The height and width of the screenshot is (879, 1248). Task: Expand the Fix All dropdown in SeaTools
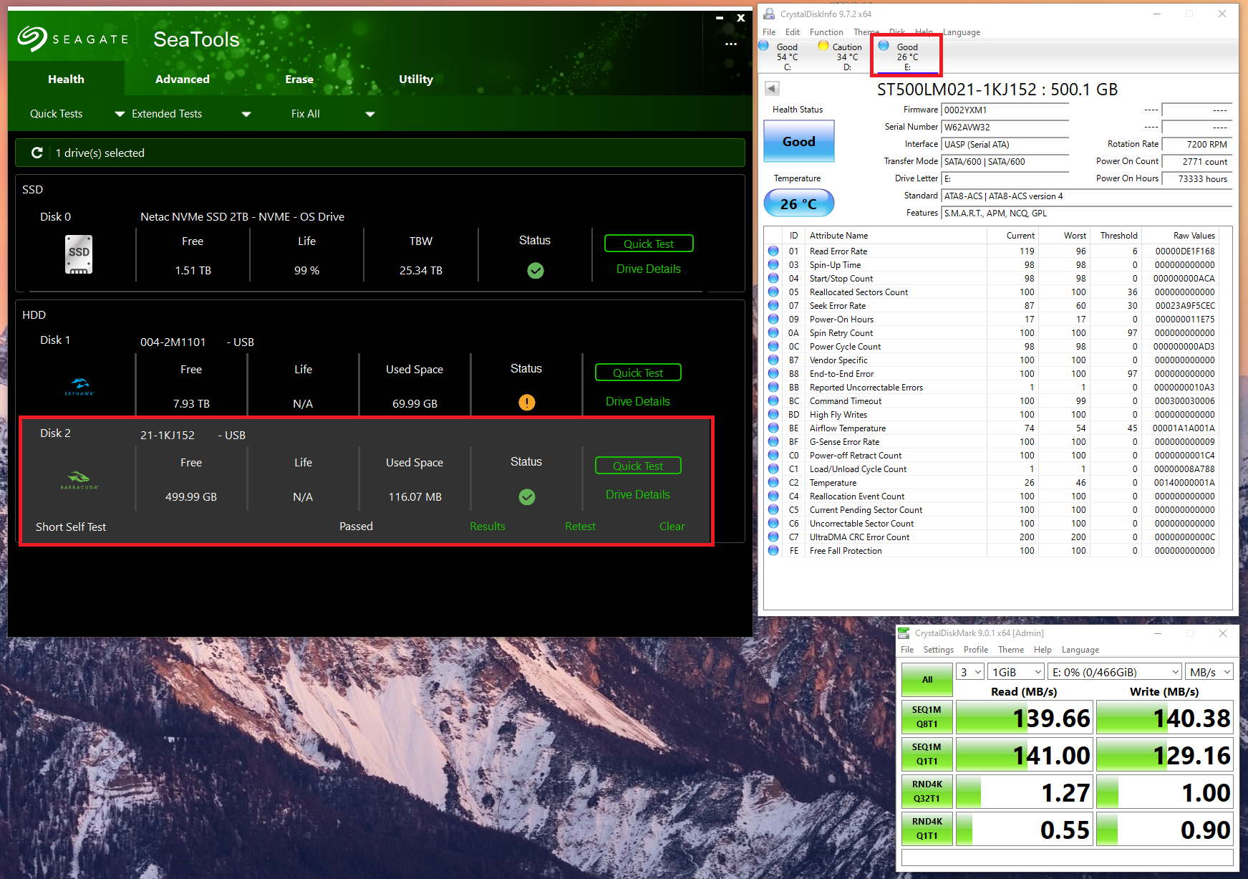click(x=370, y=114)
